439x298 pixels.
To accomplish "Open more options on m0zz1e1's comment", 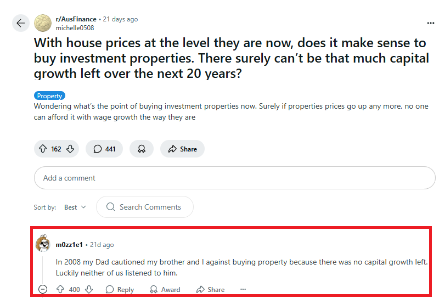I will pyautogui.click(x=243, y=289).
